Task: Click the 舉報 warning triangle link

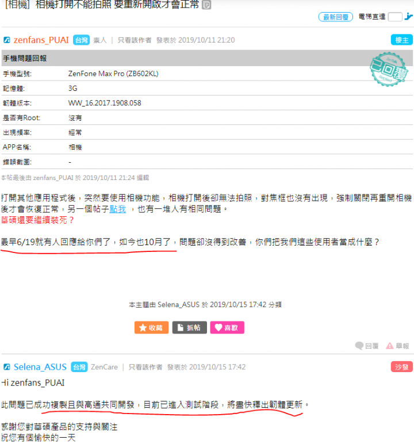Action: click(397, 346)
